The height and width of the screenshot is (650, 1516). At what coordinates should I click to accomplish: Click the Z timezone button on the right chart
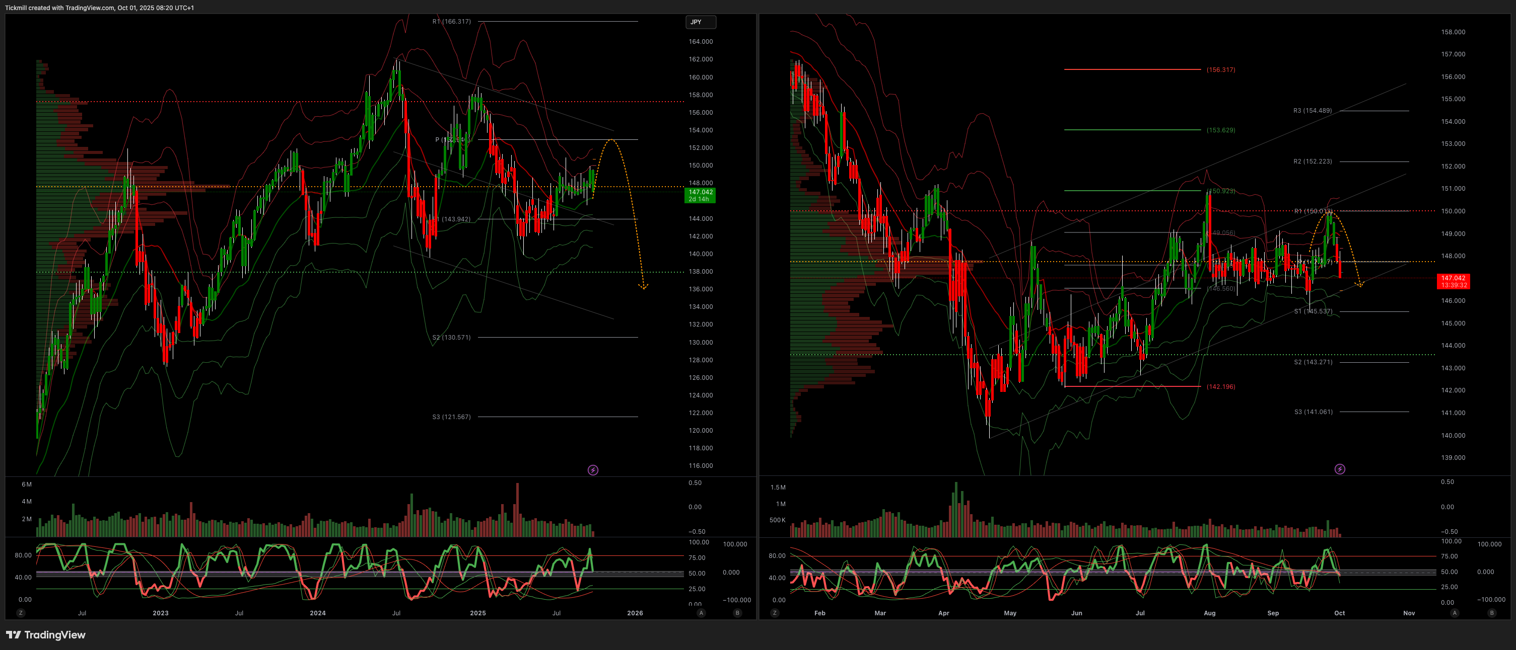[x=775, y=613]
